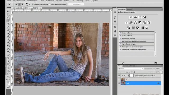Select the Rectangular Marquee tool

(x=8, y=15)
